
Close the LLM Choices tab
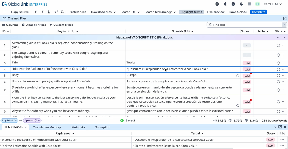coord(26,127)
